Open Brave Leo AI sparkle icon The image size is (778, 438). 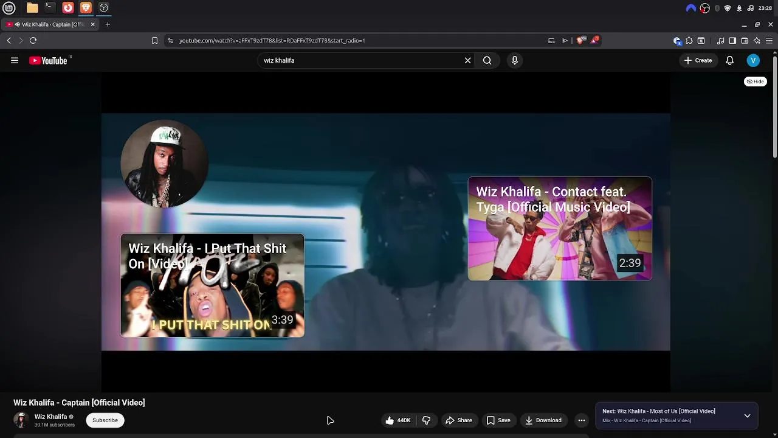point(757,41)
